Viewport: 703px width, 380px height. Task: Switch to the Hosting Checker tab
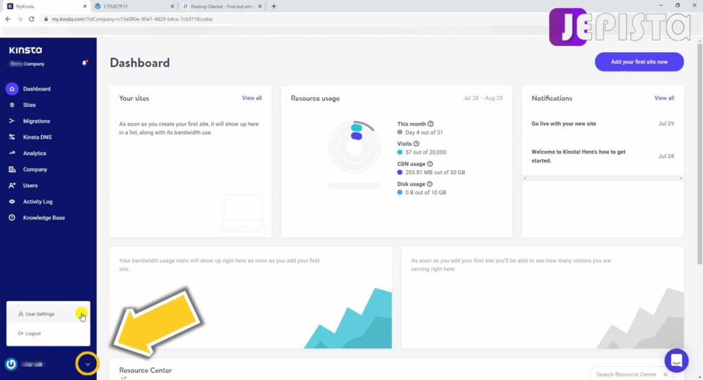click(x=222, y=6)
